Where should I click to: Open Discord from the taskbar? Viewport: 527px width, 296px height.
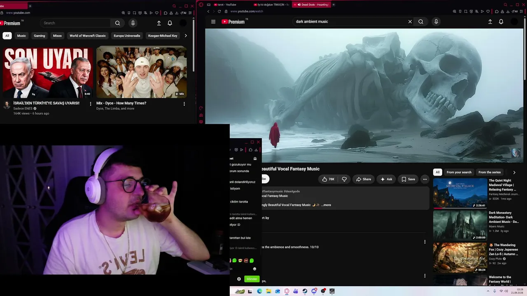314,291
